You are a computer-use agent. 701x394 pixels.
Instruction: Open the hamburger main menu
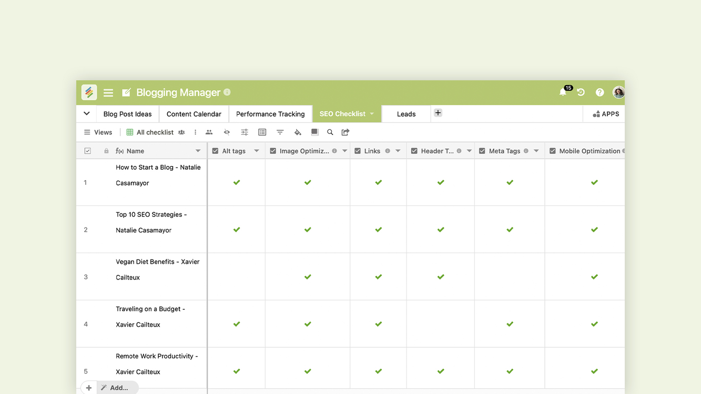108,93
